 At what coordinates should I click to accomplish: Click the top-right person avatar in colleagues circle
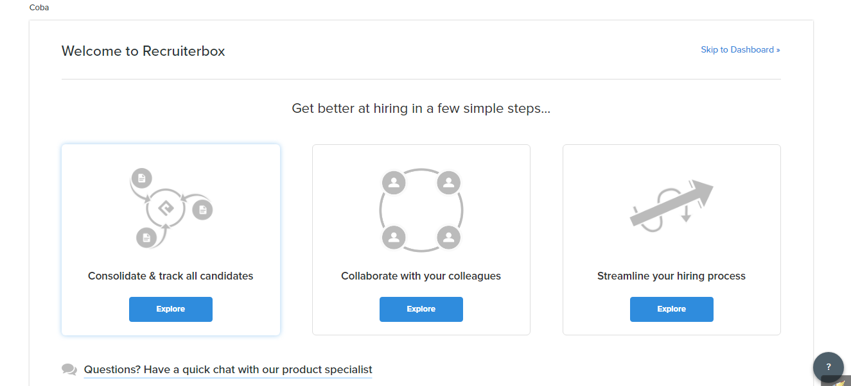pyautogui.click(x=448, y=183)
